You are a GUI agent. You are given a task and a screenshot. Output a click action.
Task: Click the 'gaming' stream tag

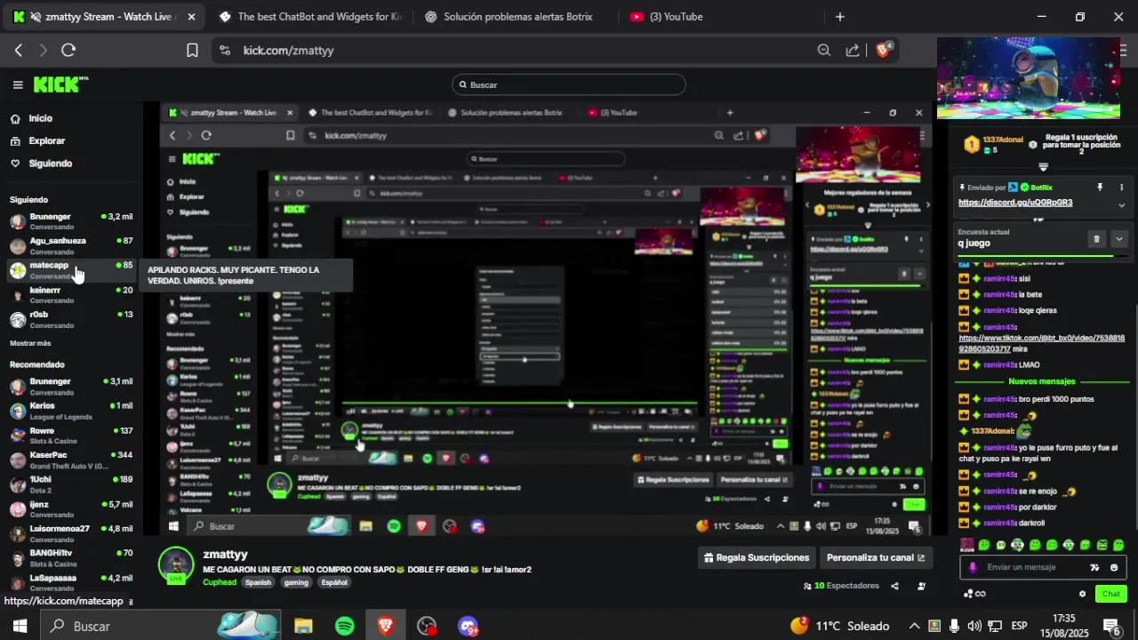(296, 582)
